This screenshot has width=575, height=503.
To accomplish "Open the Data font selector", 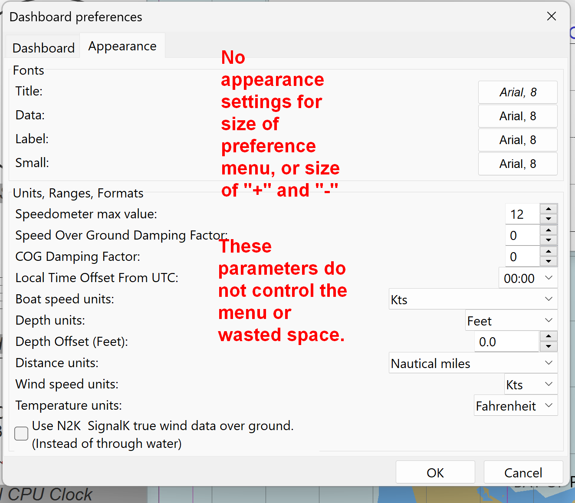I will point(517,116).
